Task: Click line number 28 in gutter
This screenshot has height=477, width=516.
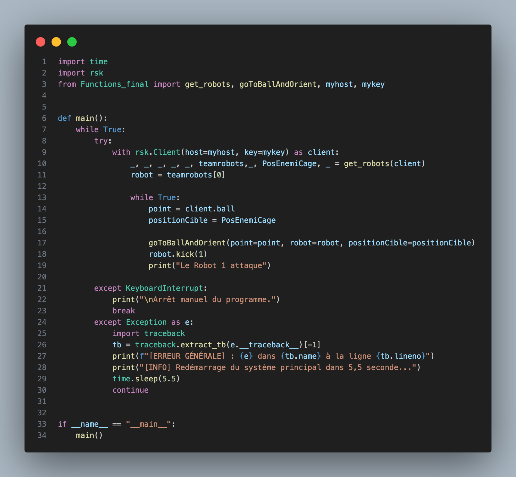Action: (42, 368)
